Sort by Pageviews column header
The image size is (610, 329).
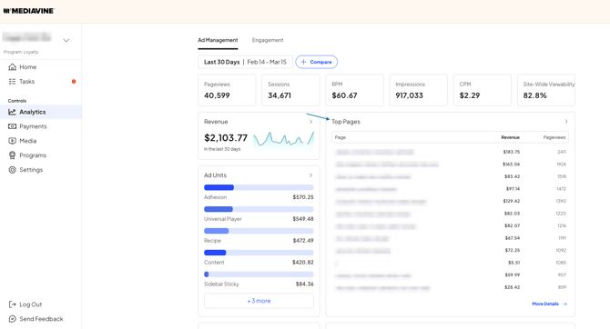coord(554,137)
